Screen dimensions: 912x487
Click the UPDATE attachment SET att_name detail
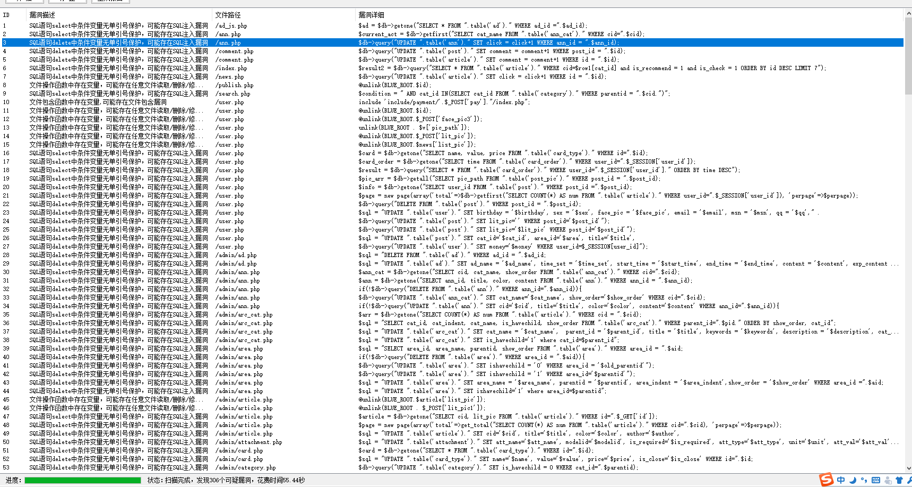(629, 442)
